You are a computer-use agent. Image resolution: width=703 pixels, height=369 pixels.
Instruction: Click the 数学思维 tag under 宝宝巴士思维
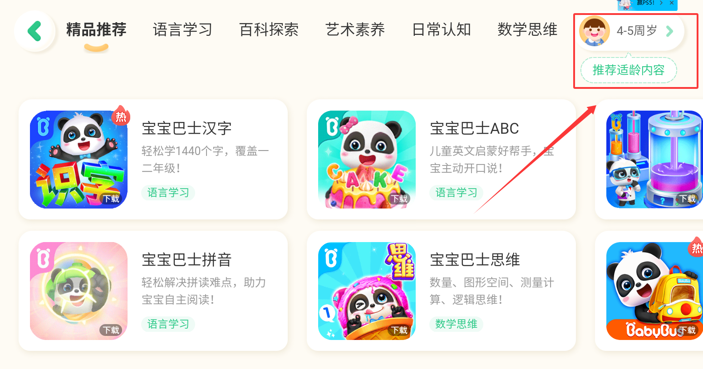point(456,324)
